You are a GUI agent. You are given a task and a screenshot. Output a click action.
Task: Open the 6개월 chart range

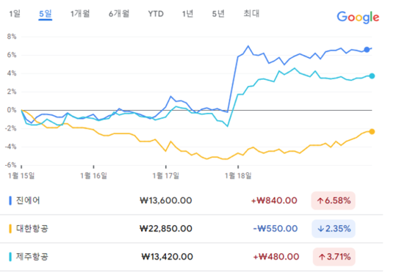[119, 14]
